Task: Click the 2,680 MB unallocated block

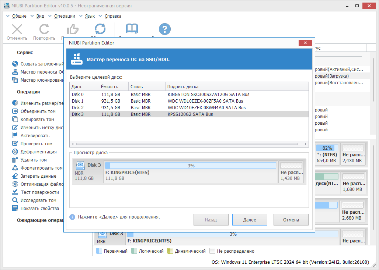Action: point(353,212)
